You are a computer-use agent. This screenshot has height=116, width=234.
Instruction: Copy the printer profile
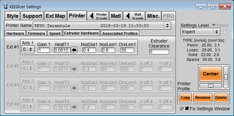pos(185,98)
